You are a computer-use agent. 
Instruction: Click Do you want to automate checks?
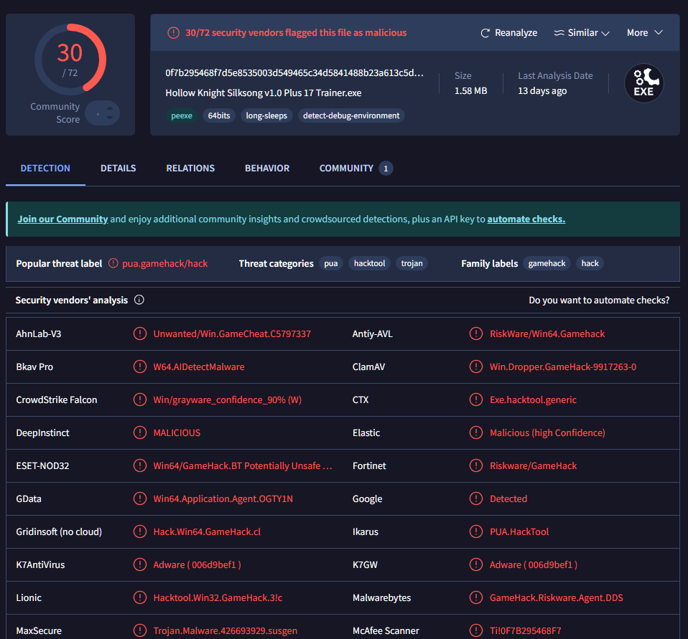(599, 300)
